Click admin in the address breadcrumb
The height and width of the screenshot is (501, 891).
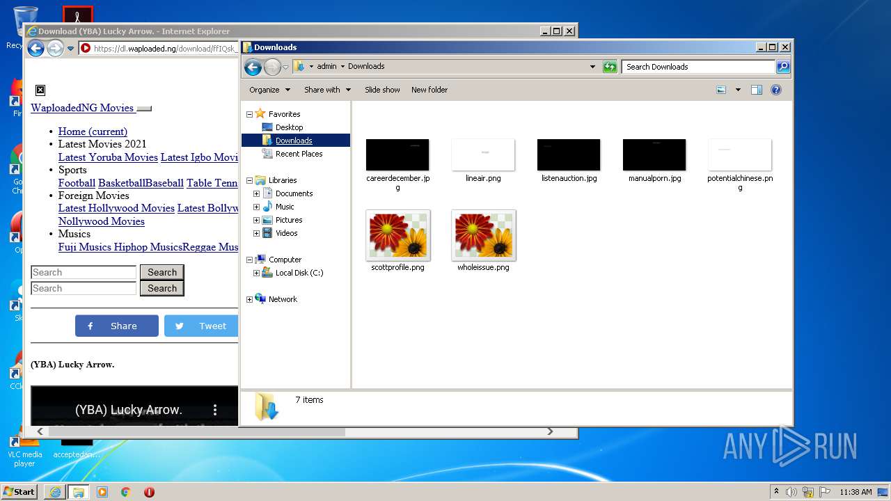point(326,67)
